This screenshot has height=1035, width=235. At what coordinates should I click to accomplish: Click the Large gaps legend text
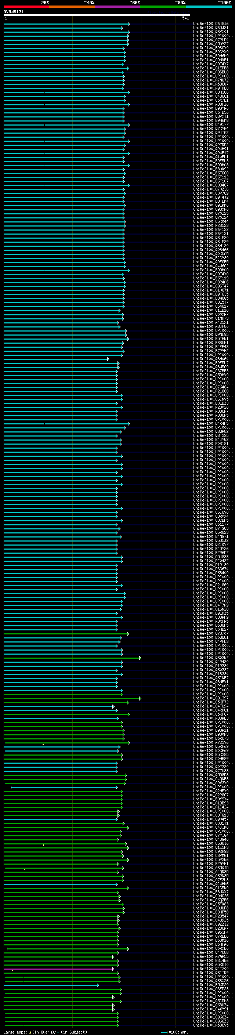(x=45, y=1032)
